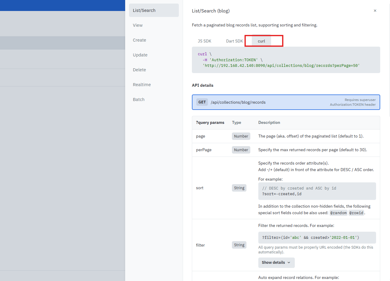Image resolution: width=390 pixels, height=281 pixels.
Task: Click the Number type badge for page
Action: [241, 136]
